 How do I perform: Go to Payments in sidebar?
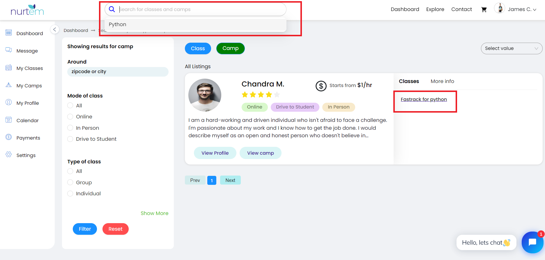pos(28,138)
